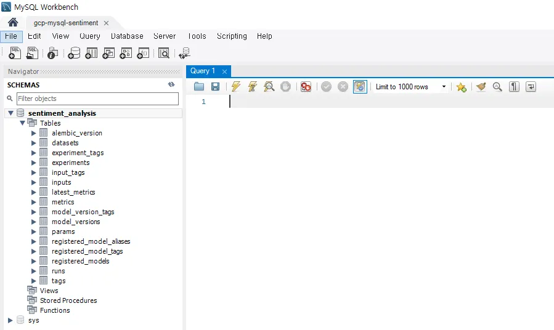Select the params table
Viewport: 554px width, 330px height.
point(63,232)
